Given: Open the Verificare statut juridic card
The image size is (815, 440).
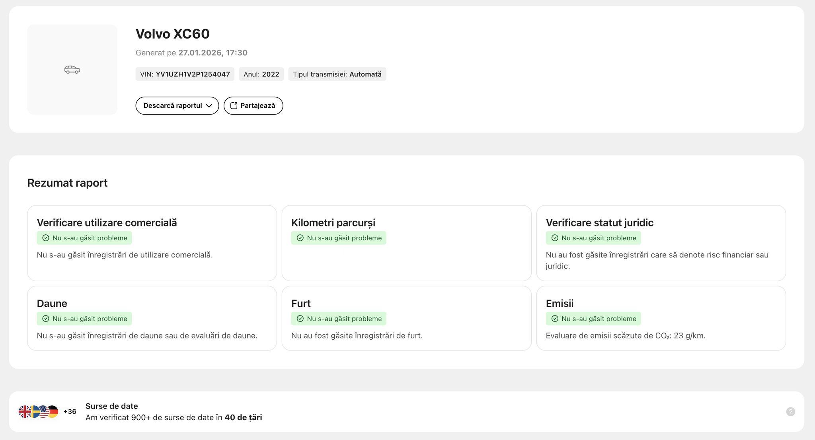Looking at the screenshot, I should [661, 243].
